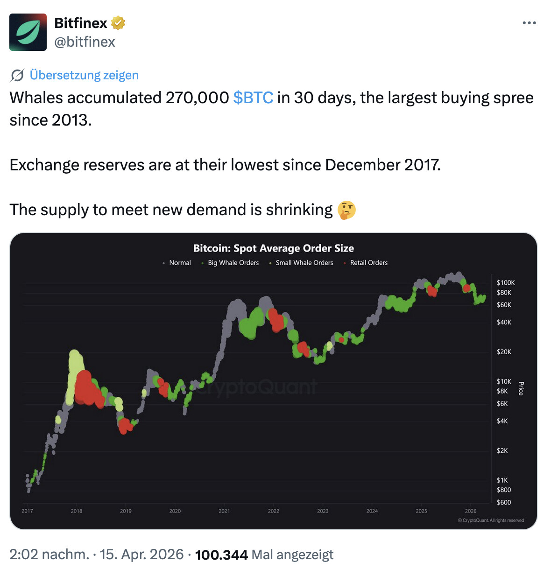Open the $BTC cashtag link

[x=253, y=98]
